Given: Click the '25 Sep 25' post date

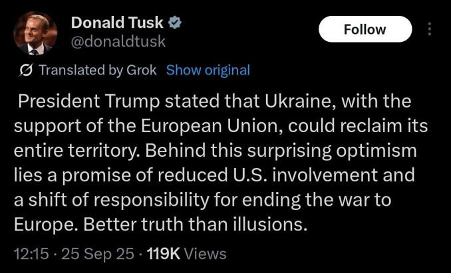Looking at the screenshot, I should [94, 253].
